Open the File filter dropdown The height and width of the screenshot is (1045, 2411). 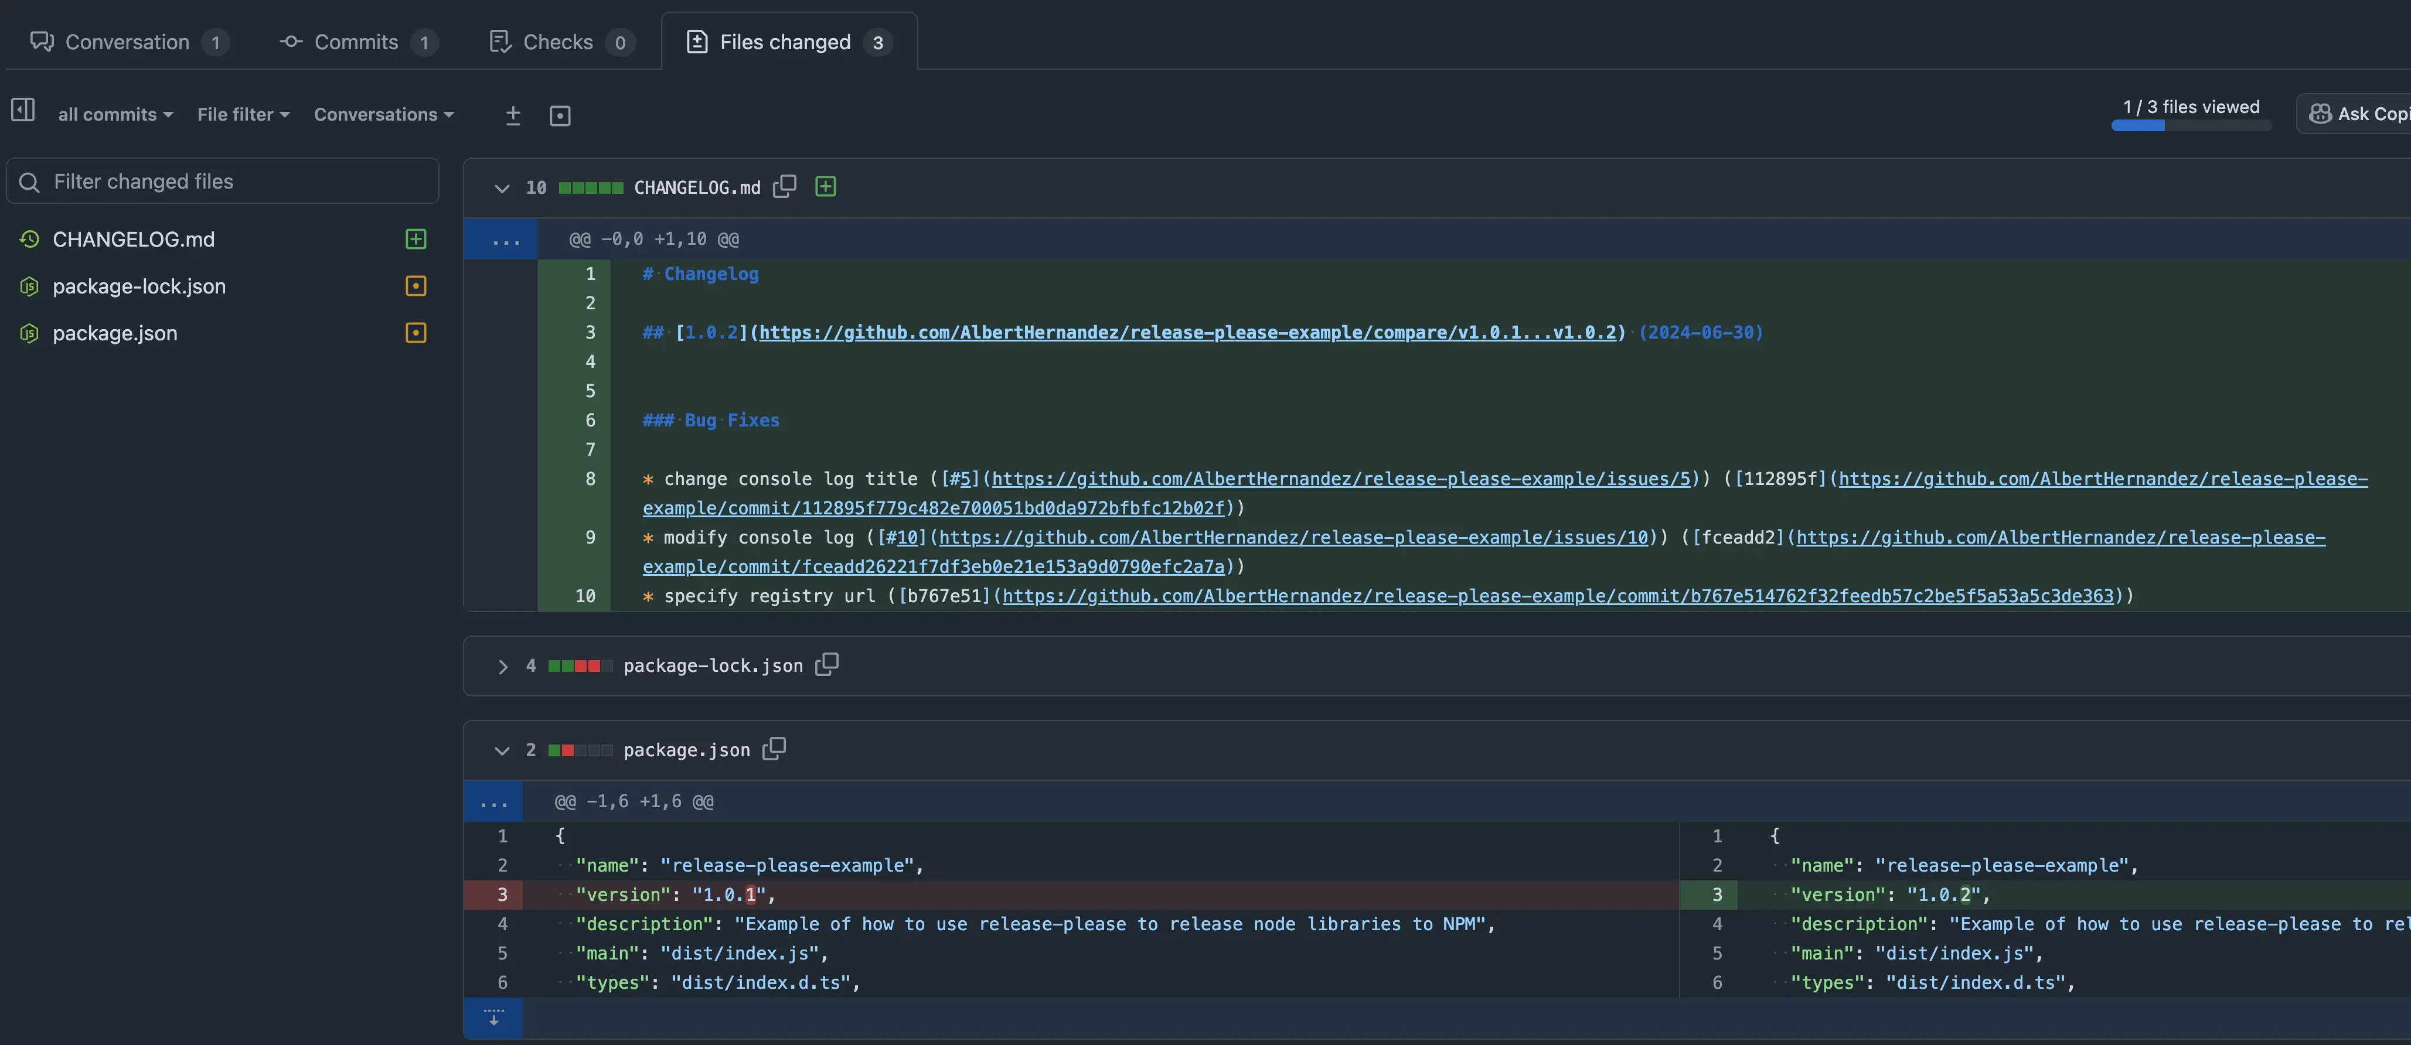(243, 114)
